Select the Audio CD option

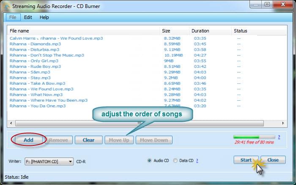coord(150,161)
